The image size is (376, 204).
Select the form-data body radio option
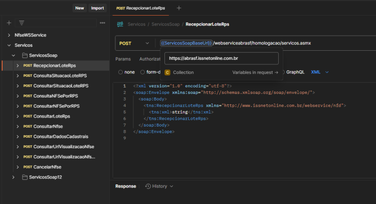[142, 72]
